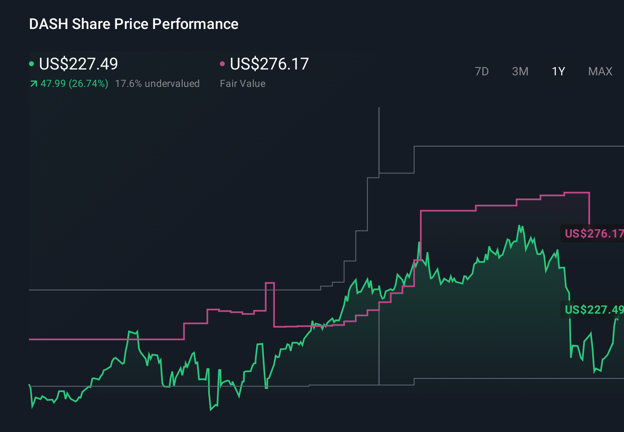
Task: Click the pink Fair Value legend dot
Action: [222, 63]
